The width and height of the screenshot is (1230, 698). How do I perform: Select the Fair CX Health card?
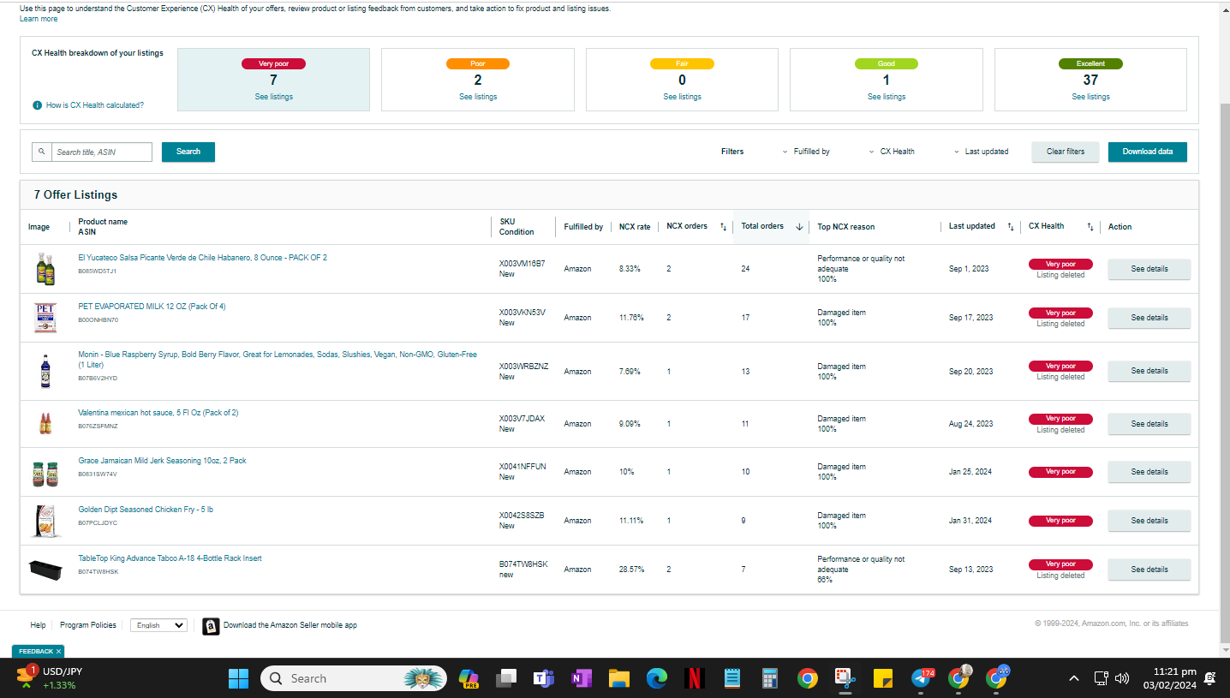(x=682, y=80)
